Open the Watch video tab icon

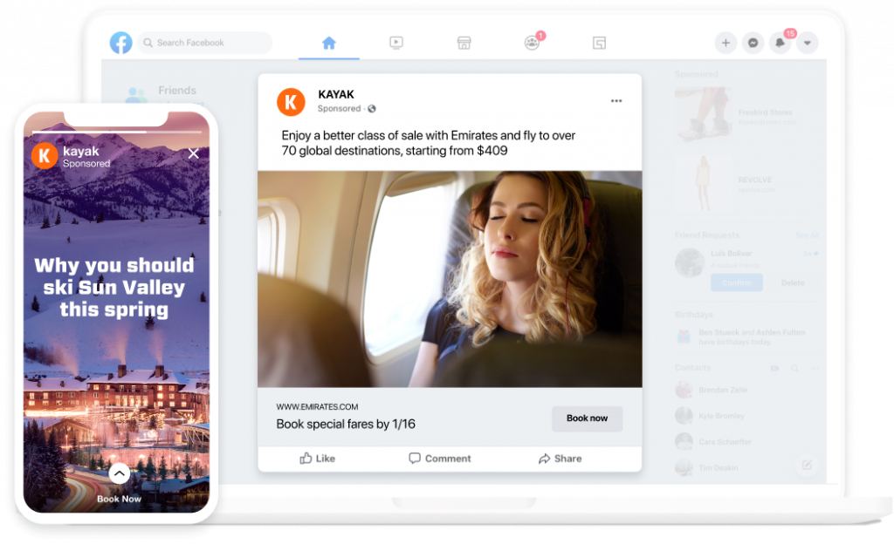395,43
